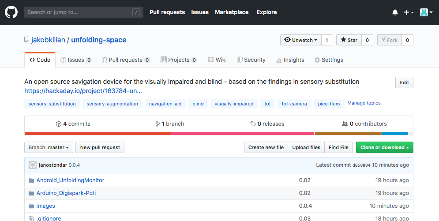Toggle Unwatch for this repository
The height and width of the screenshot is (221, 439).
point(301,40)
